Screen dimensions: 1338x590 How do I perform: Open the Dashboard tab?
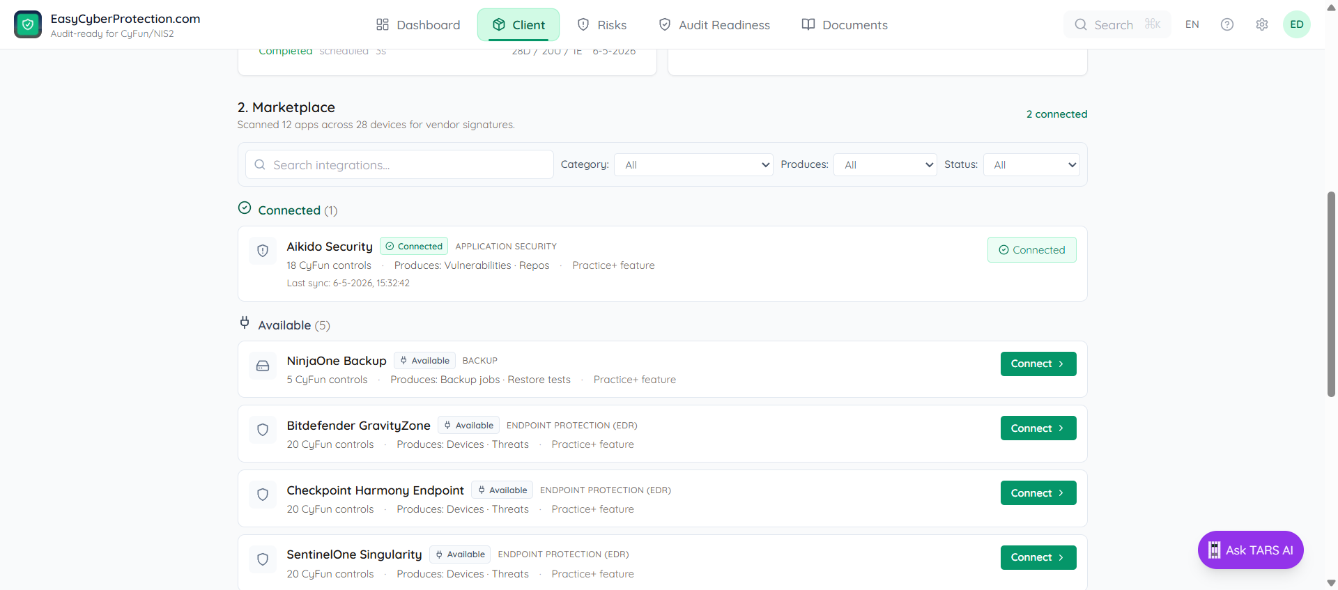[x=418, y=25]
